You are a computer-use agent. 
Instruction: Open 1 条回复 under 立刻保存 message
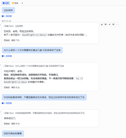[x=7, y=16]
